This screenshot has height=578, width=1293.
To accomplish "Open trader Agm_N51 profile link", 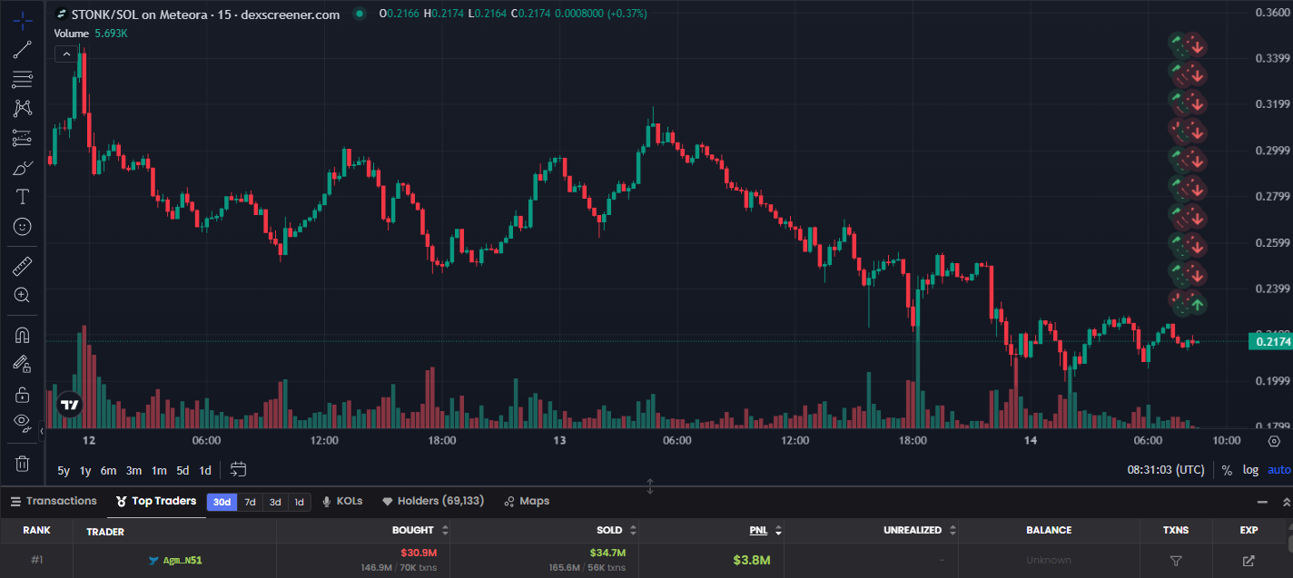I will [x=175, y=560].
